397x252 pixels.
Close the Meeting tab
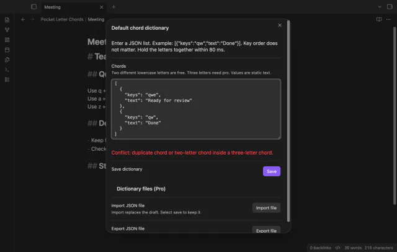coord(102,7)
